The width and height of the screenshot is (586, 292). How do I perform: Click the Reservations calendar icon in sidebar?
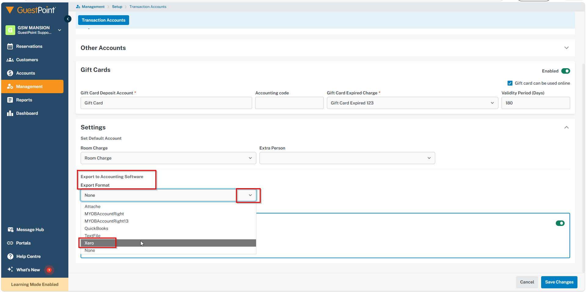pyautogui.click(x=10, y=46)
